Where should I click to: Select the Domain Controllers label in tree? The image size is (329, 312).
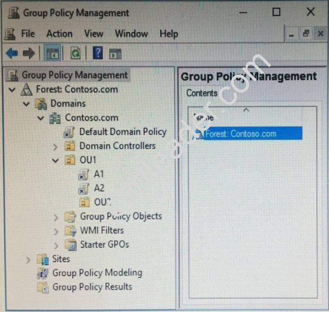click(x=118, y=146)
